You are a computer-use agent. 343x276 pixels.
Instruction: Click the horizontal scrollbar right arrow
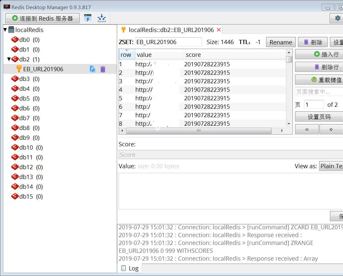point(282,131)
